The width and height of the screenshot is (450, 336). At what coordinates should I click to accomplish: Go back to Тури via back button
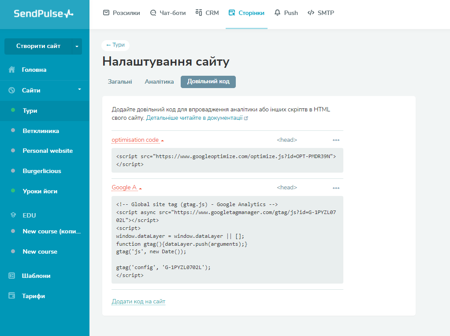click(115, 45)
